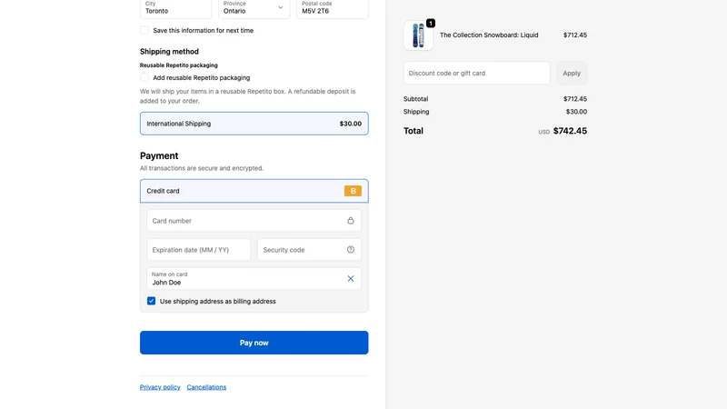Focus the Security code field

309,249
